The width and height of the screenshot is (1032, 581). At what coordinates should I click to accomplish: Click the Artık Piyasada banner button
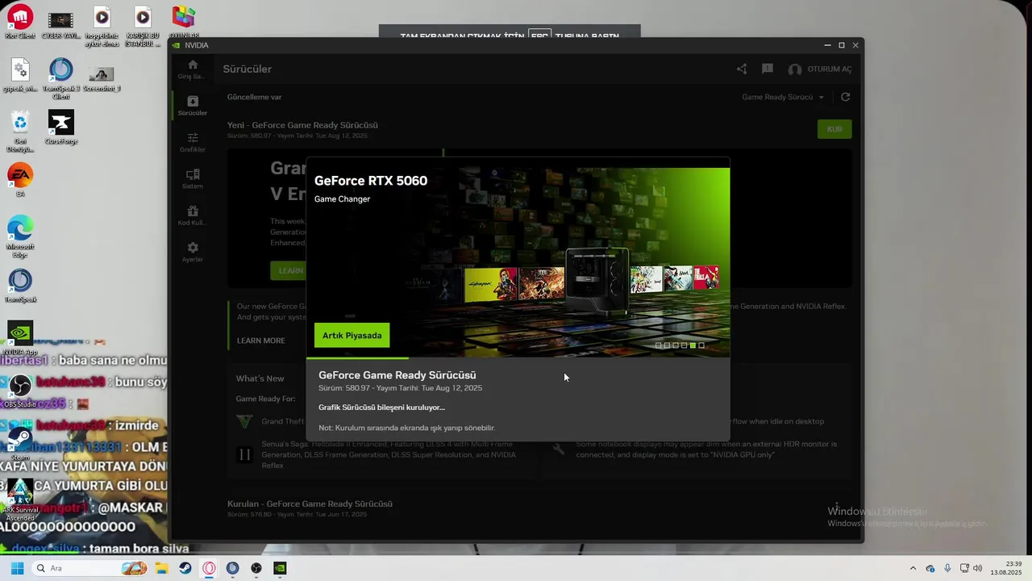[x=352, y=335]
